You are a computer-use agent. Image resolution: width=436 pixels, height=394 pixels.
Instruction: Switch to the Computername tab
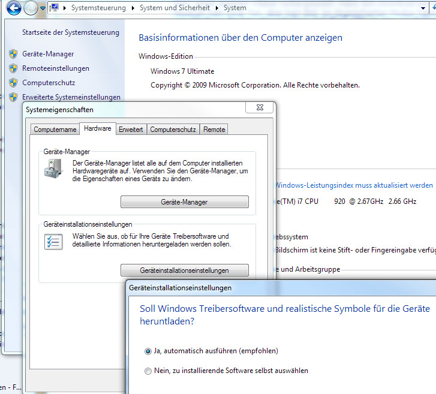pos(55,130)
